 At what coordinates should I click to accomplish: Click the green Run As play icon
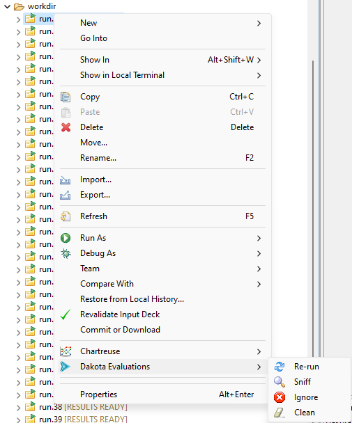66,238
